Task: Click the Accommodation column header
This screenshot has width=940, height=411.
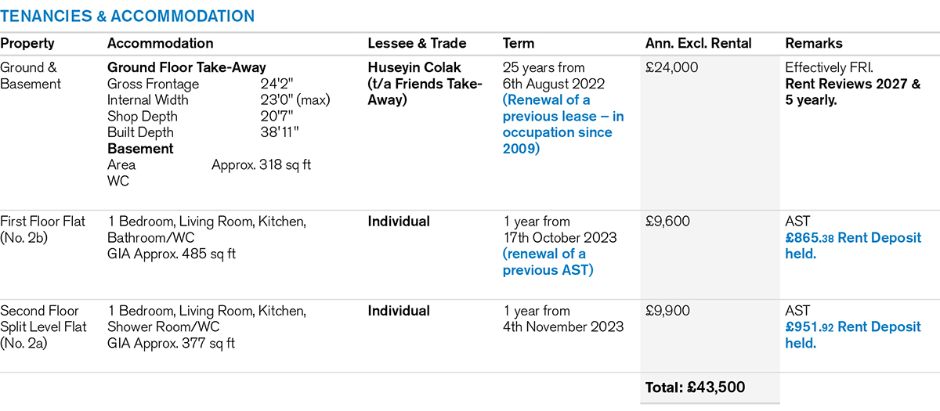Action: pyautogui.click(x=160, y=44)
